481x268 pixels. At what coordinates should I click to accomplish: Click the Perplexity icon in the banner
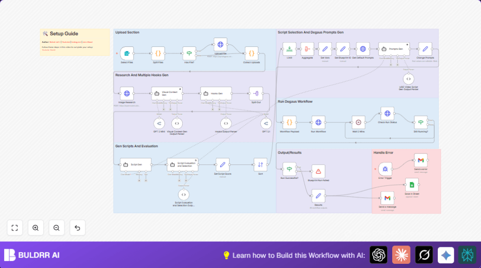click(x=467, y=255)
